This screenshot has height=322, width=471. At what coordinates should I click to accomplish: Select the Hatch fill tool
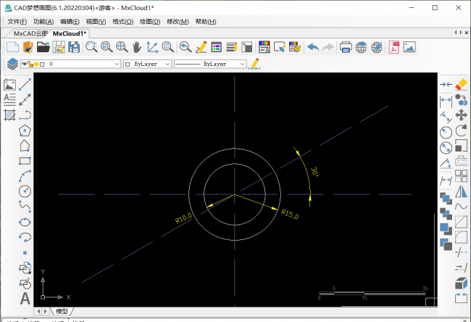[x=9, y=115]
